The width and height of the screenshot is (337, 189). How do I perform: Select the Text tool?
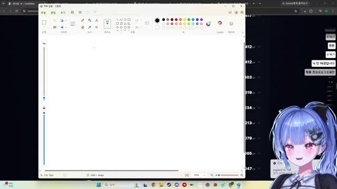coord(97,20)
